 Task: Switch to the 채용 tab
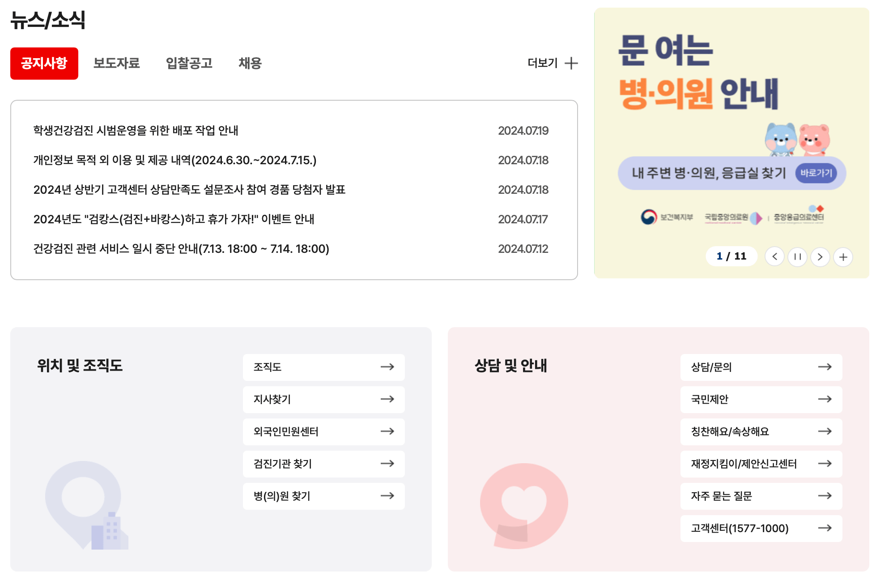(250, 63)
